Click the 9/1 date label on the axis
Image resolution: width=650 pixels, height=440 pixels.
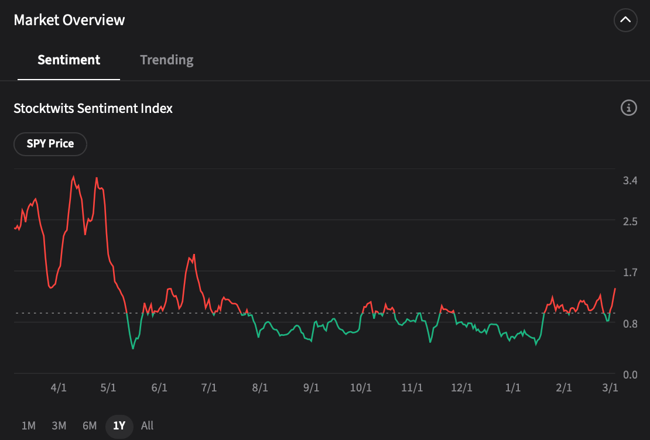pyautogui.click(x=312, y=387)
